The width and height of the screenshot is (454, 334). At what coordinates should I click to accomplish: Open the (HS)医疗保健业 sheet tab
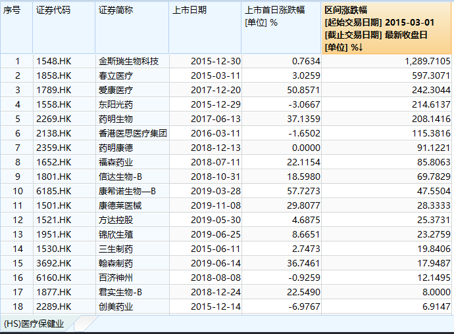tap(34, 324)
